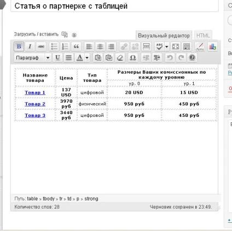The image size is (232, 231).
Task: Open editor Help question-mark button
Action: 192,58
